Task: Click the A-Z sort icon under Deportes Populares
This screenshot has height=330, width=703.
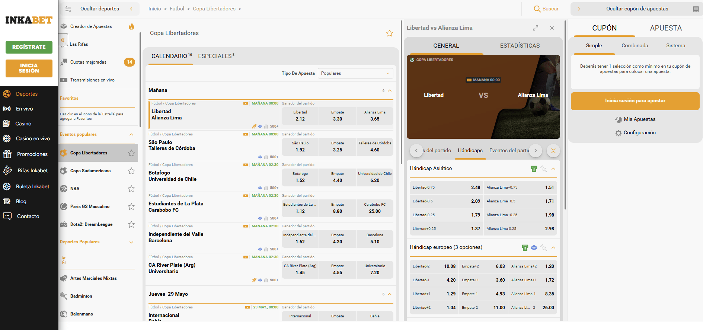Action: pos(64,260)
